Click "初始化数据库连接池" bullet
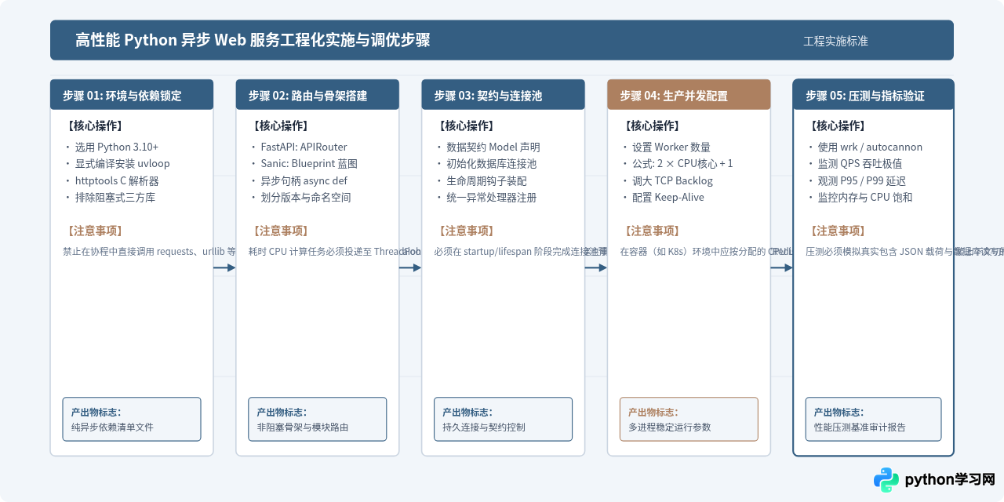 click(x=491, y=164)
